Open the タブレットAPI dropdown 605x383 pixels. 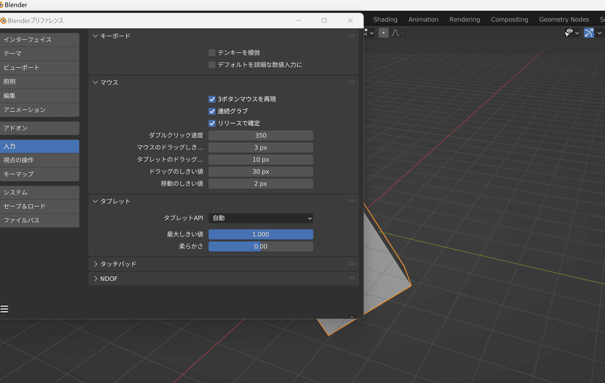[x=261, y=218]
